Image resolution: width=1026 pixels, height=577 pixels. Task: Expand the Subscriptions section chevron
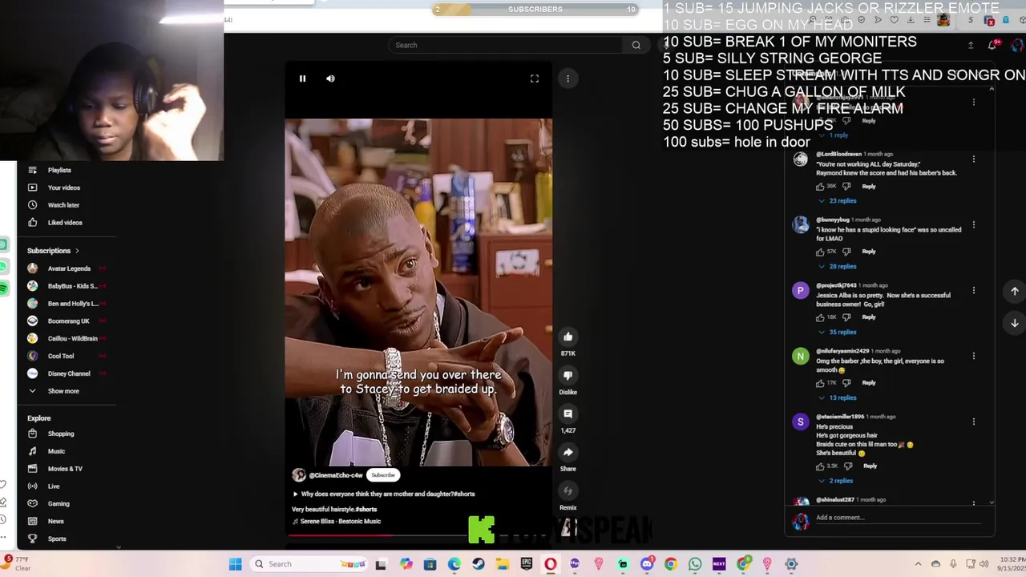pyautogui.click(x=77, y=251)
